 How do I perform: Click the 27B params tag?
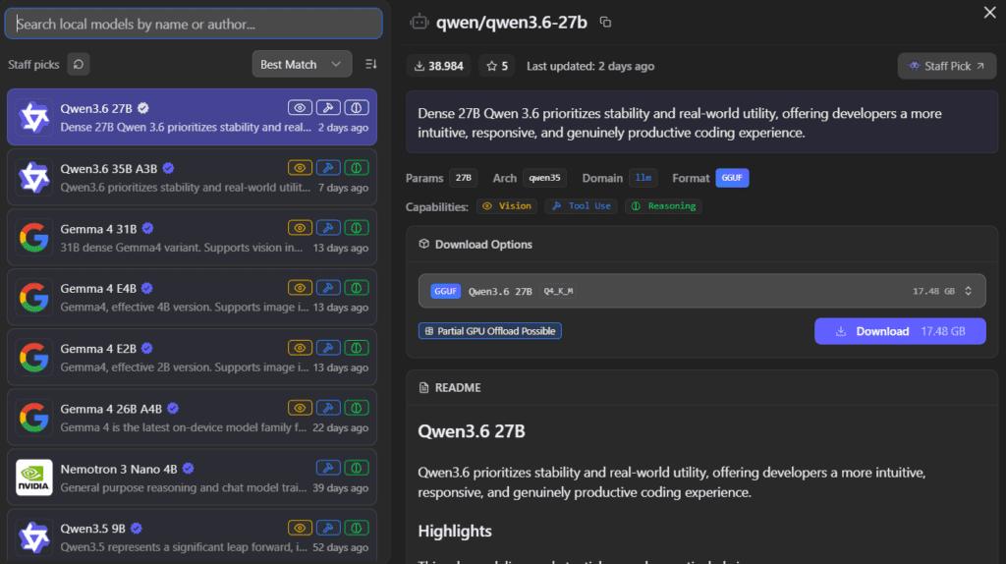[464, 178]
